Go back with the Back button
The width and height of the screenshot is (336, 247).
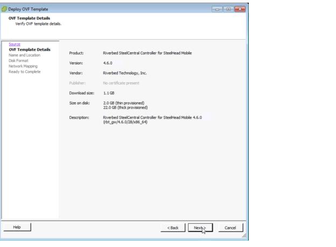tap(173, 228)
